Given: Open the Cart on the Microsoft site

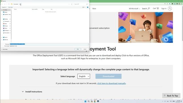Looking at the screenshot, I should click(156, 8).
